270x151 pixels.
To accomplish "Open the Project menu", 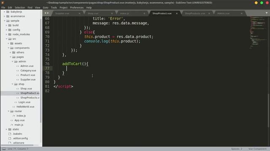I will [63, 8].
